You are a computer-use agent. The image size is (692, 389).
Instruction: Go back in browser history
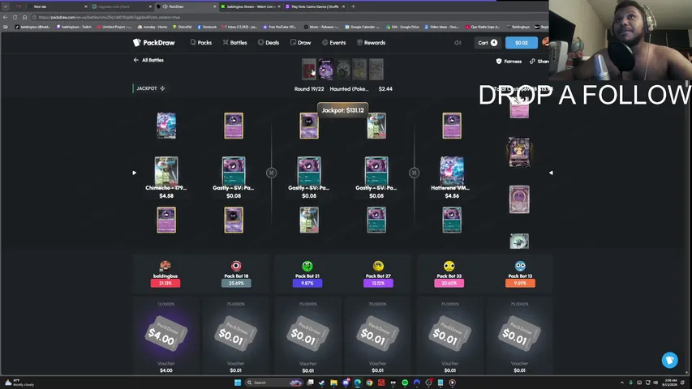(6, 17)
